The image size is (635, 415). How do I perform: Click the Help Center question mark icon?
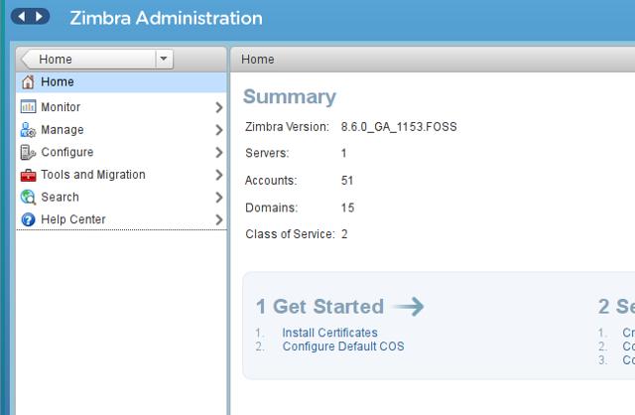28,219
